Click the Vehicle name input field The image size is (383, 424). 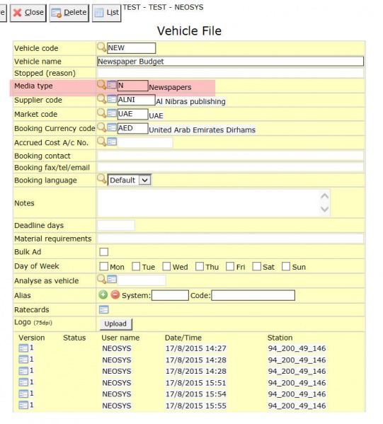coord(231,61)
